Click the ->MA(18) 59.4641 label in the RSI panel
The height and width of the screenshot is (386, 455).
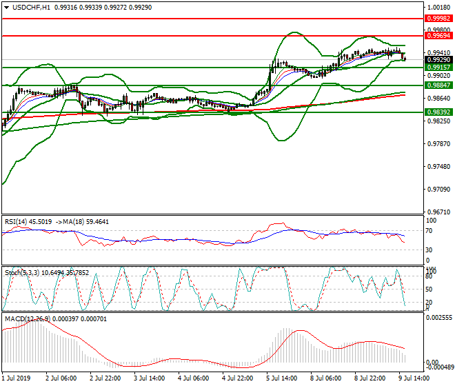point(82,222)
